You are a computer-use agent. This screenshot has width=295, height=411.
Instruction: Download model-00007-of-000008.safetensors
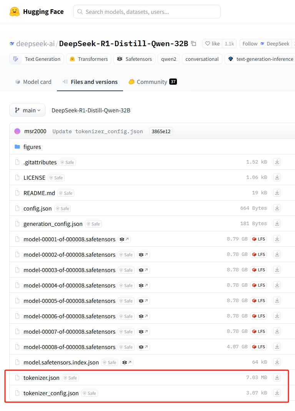[277, 331]
